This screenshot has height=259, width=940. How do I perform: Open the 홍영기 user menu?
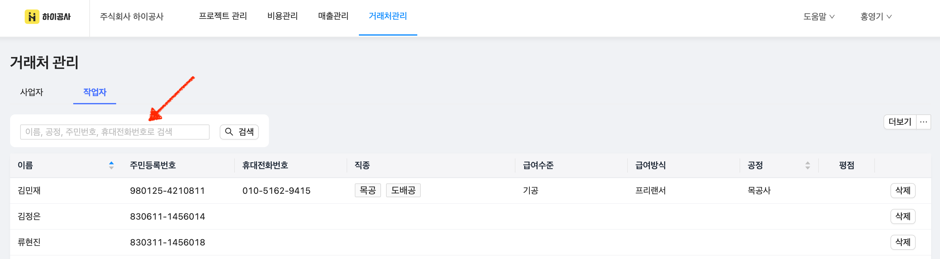[875, 16]
